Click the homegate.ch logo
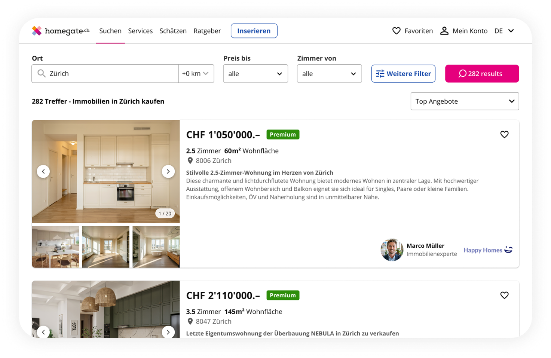The image size is (551, 358). (61, 31)
